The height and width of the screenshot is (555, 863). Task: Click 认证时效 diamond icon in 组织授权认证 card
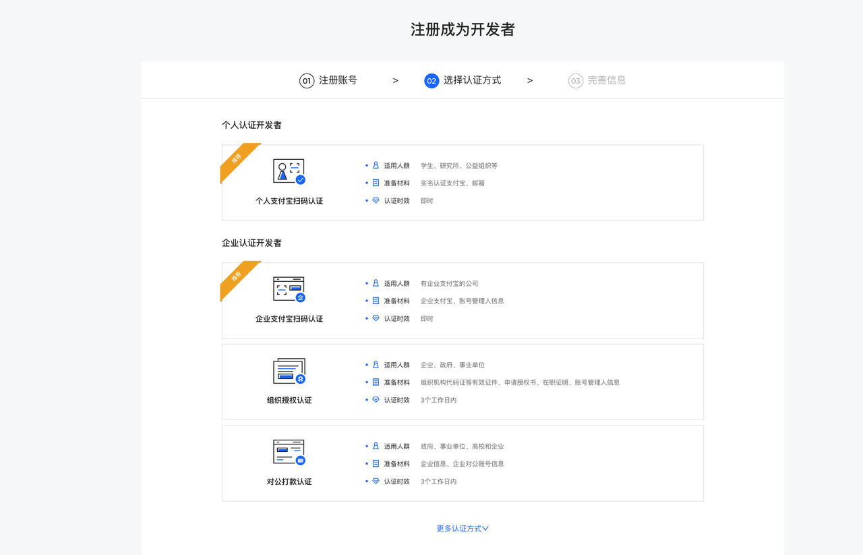pyautogui.click(x=376, y=400)
